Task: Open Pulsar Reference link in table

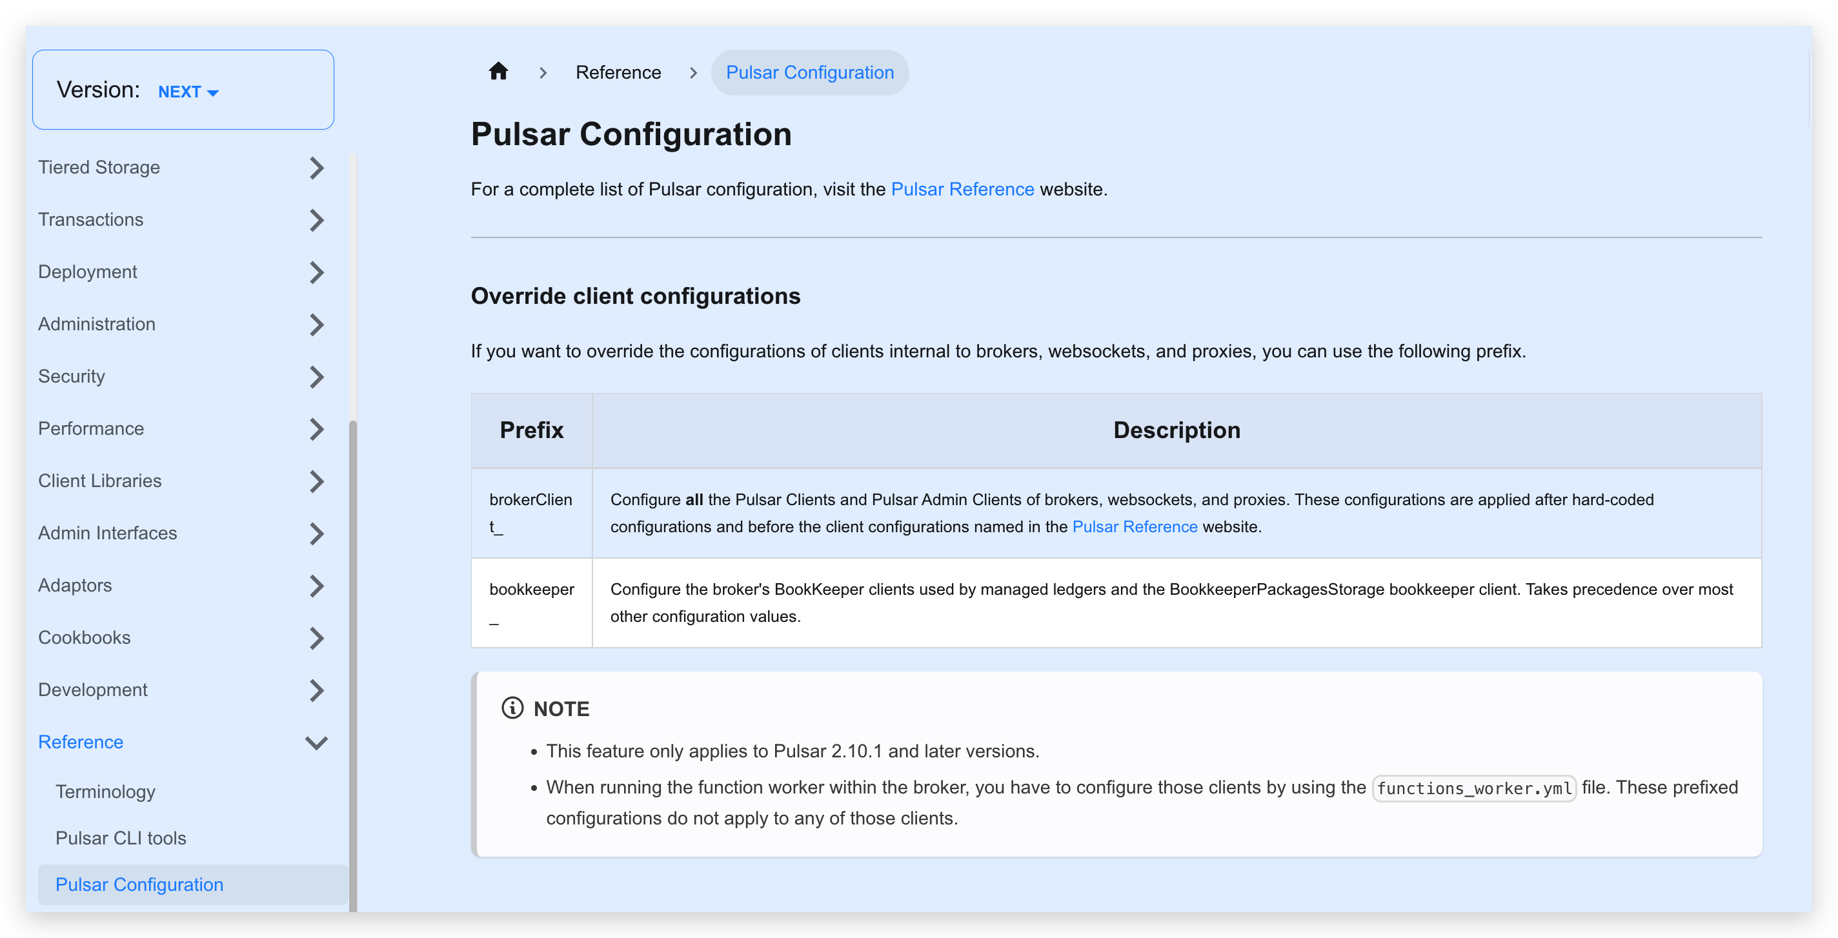Action: [1135, 527]
